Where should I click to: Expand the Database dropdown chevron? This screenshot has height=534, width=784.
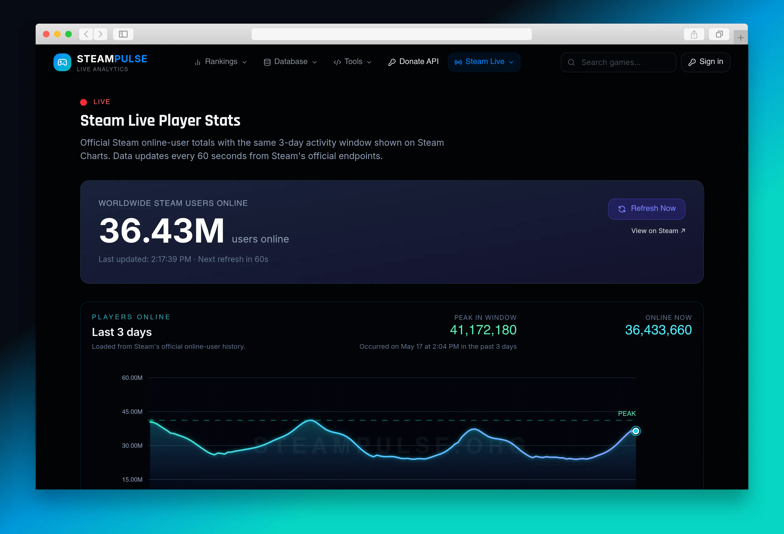(315, 62)
